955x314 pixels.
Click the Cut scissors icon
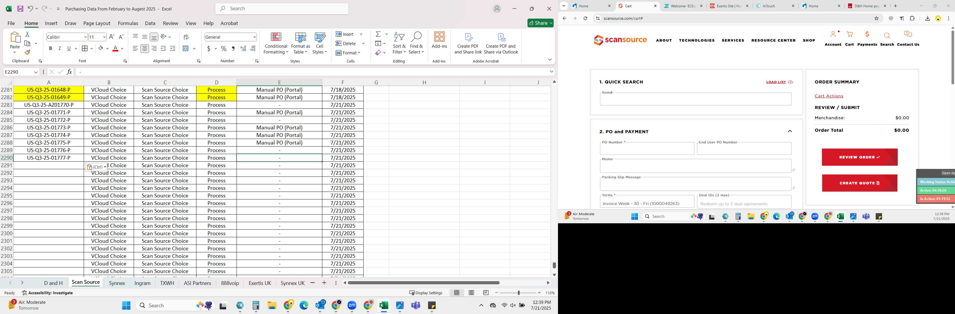27,34
